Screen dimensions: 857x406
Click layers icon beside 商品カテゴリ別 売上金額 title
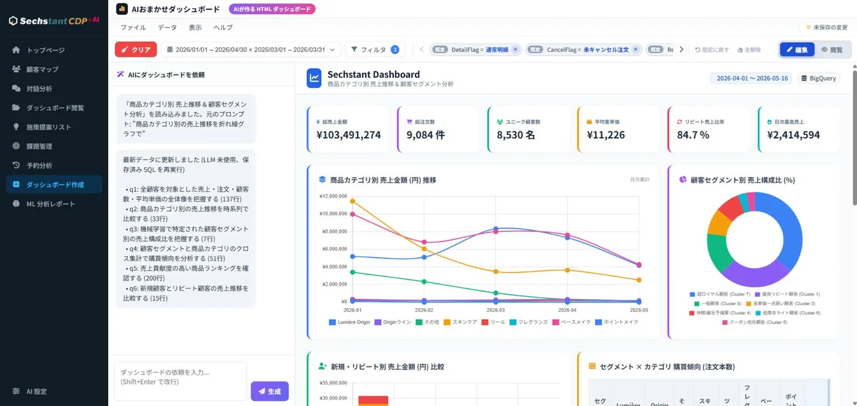pos(323,180)
